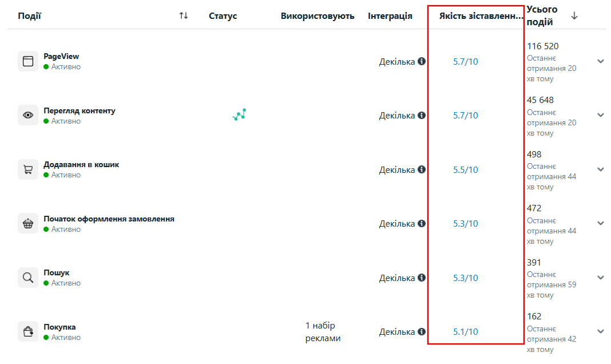Click info icon next to Декілька in Покупка row
The image size is (611, 364).
[x=422, y=331]
